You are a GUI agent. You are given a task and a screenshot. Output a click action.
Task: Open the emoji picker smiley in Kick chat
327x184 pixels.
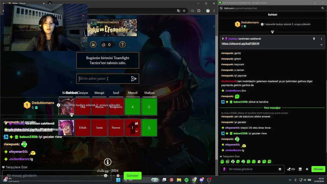[x=280, y=169]
